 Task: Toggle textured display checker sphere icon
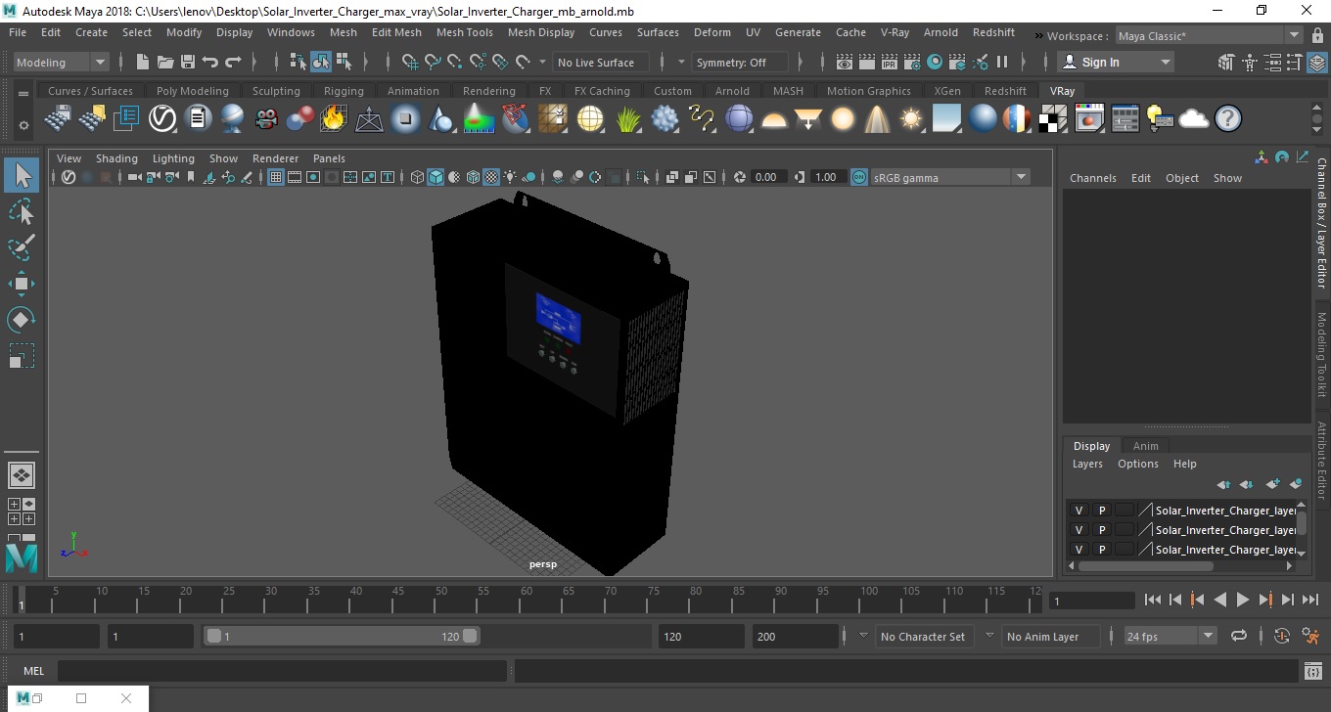(492, 177)
